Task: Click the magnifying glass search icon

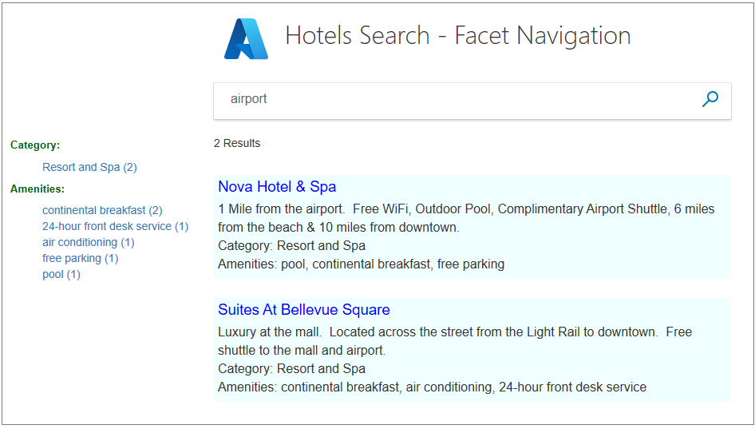Action: click(710, 99)
